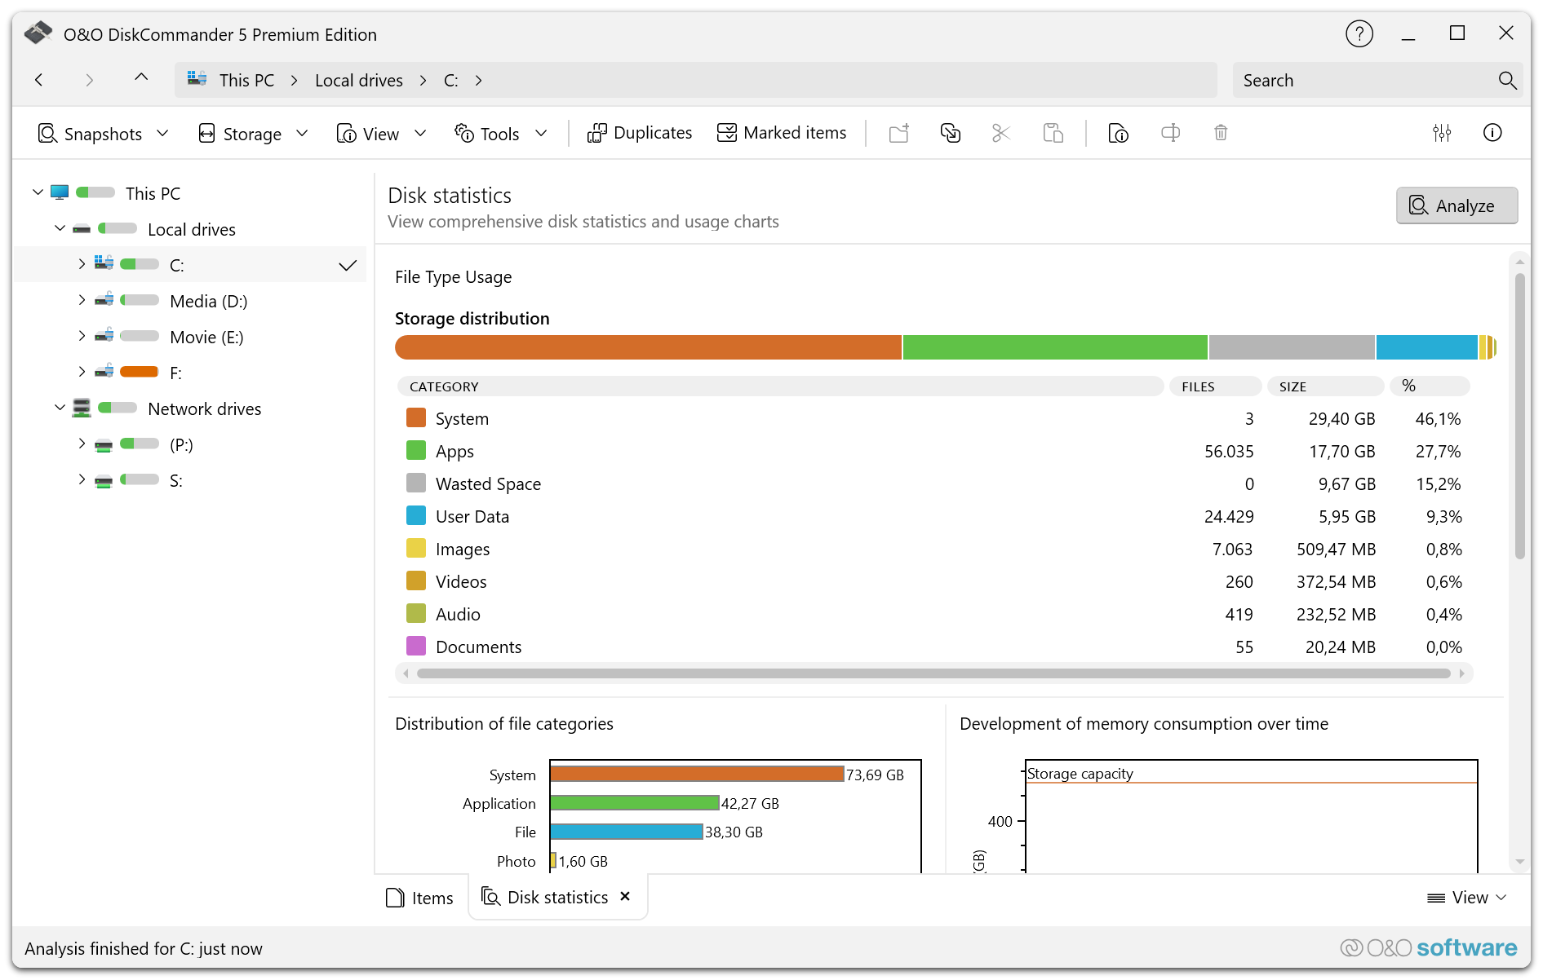The image size is (1543, 980).
Task: Click the info circle icon in toolbar
Action: click(1492, 133)
